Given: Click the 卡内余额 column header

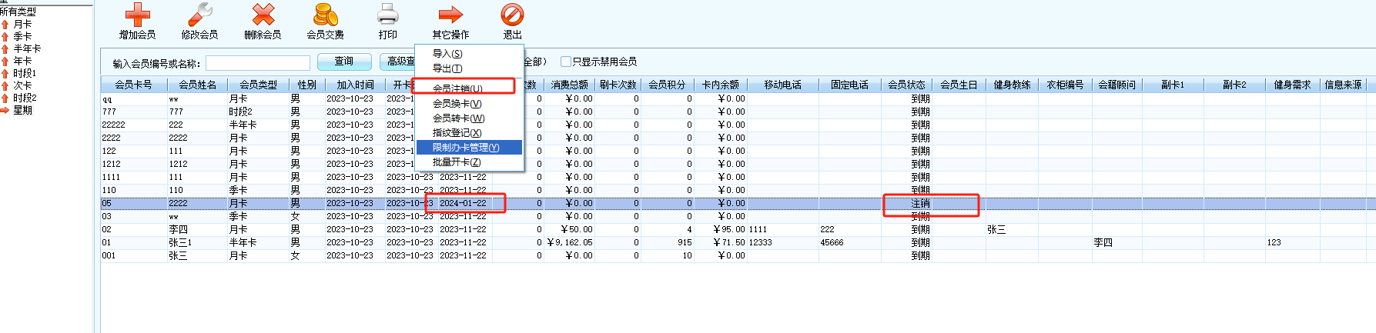Looking at the screenshot, I should tap(720, 85).
